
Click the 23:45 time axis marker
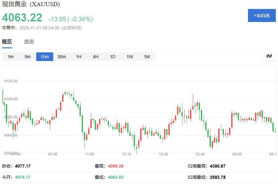click(200, 154)
